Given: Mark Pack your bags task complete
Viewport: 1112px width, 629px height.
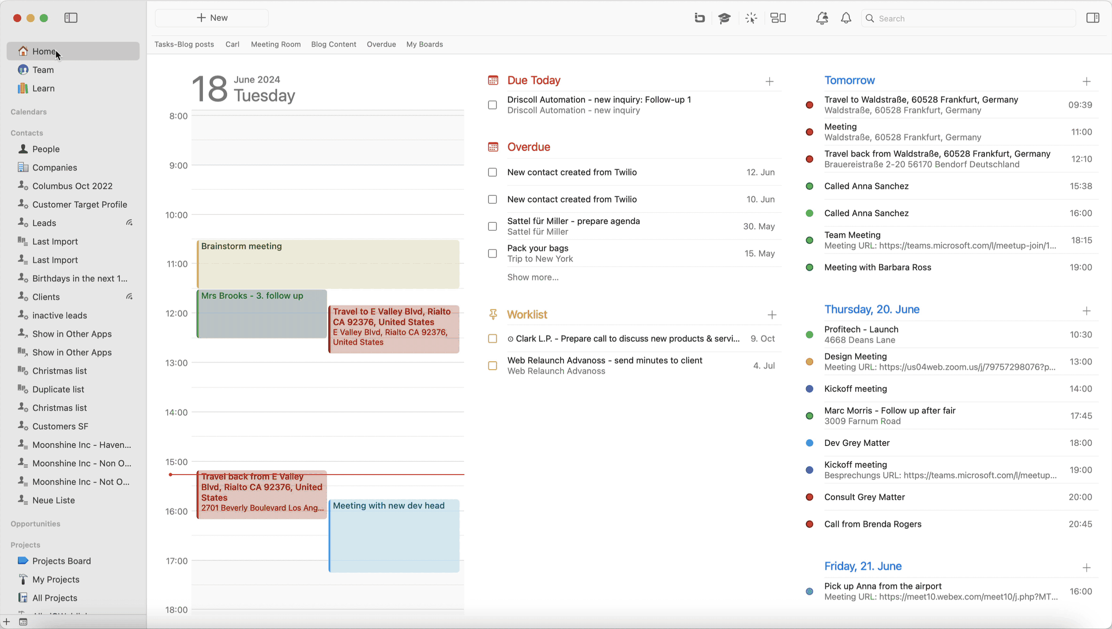Looking at the screenshot, I should [x=492, y=254].
